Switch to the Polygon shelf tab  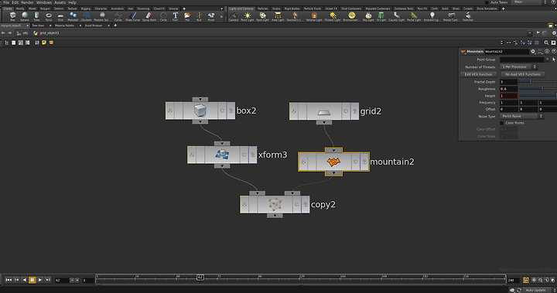point(45,9)
